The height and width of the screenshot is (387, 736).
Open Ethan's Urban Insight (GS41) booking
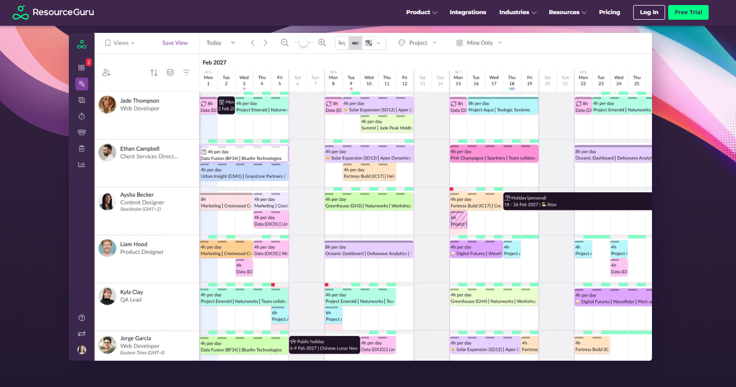click(244, 172)
